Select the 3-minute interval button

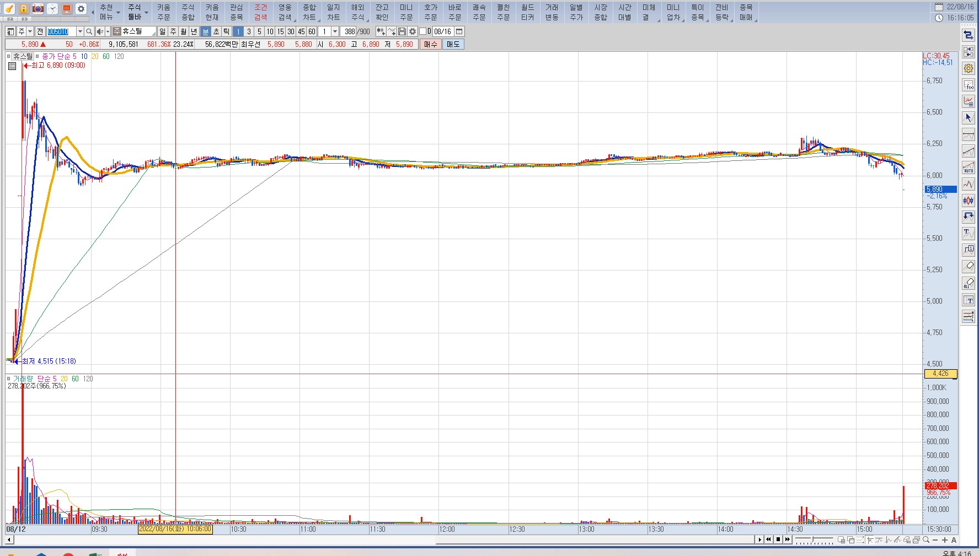point(249,31)
